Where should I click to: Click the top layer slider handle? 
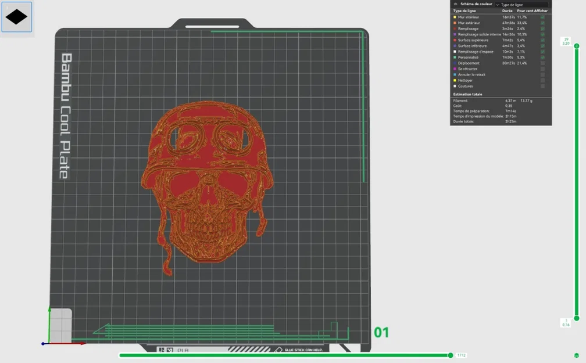coord(577,46)
